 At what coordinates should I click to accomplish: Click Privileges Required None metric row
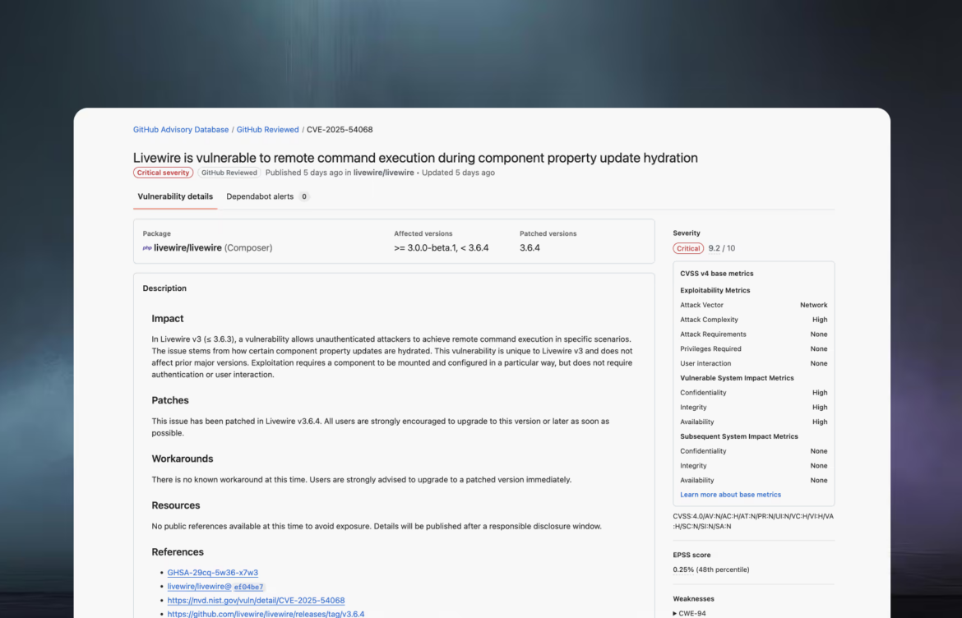pos(753,348)
